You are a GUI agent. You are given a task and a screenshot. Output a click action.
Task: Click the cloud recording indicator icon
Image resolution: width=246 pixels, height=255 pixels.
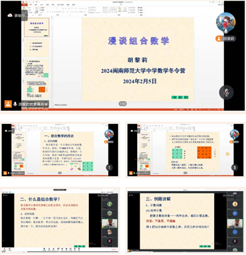(x=10, y=15)
